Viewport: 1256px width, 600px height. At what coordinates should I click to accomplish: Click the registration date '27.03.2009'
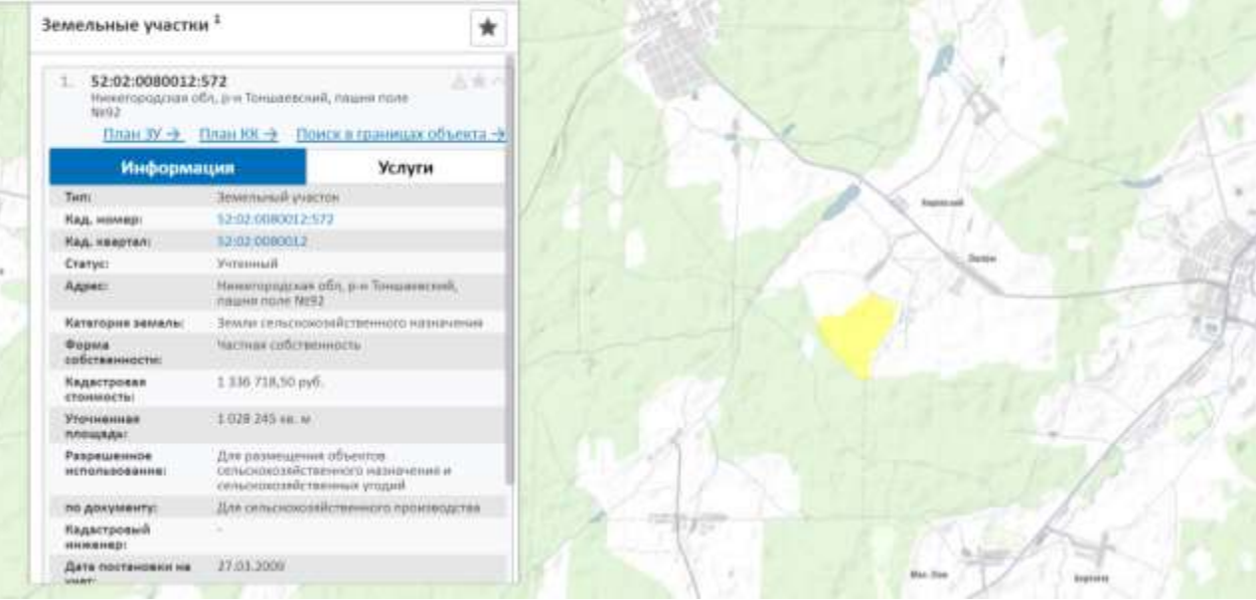[x=250, y=564]
